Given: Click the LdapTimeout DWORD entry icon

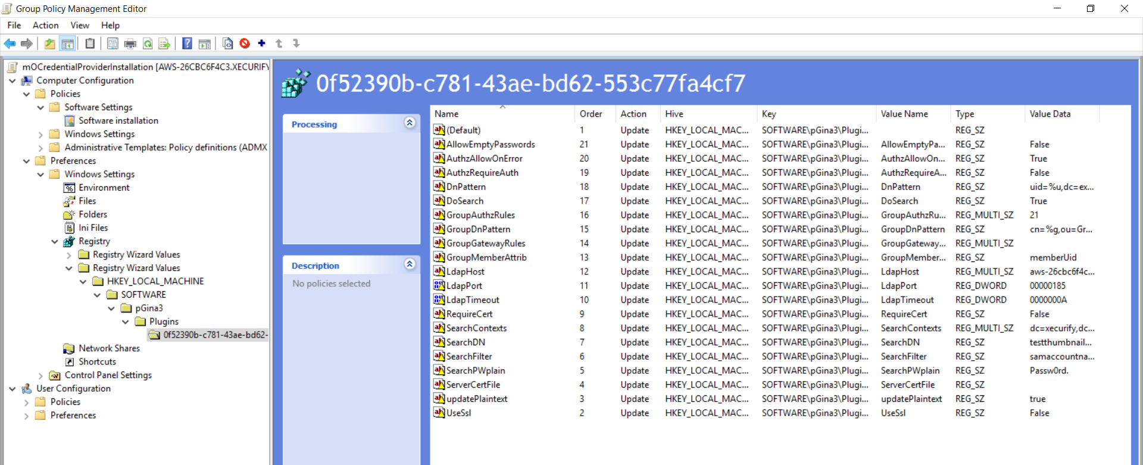Looking at the screenshot, I should [x=439, y=299].
